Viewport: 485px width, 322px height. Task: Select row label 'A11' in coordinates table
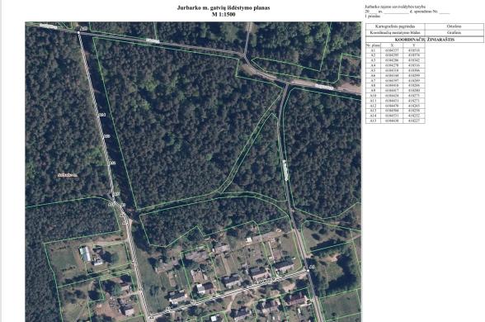373,101
